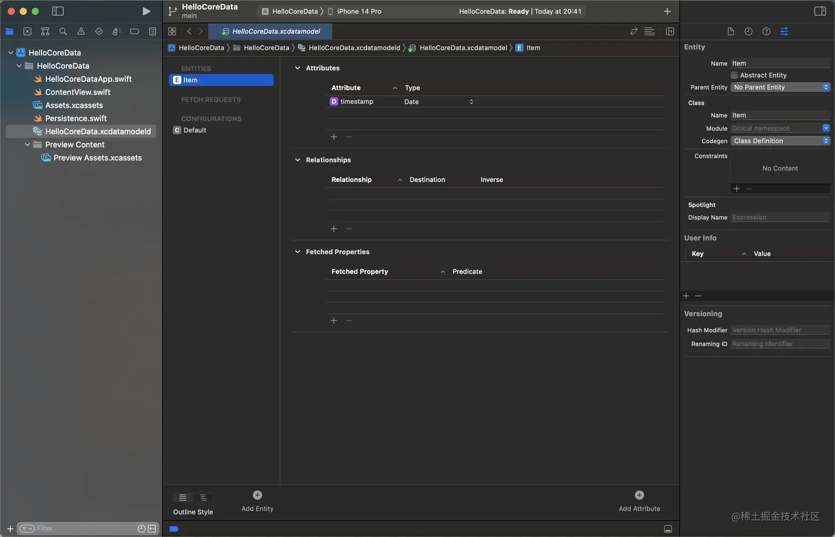Screen dimensions: 835x537
Task: Open the related items grid icon
Action: (172, 31)
